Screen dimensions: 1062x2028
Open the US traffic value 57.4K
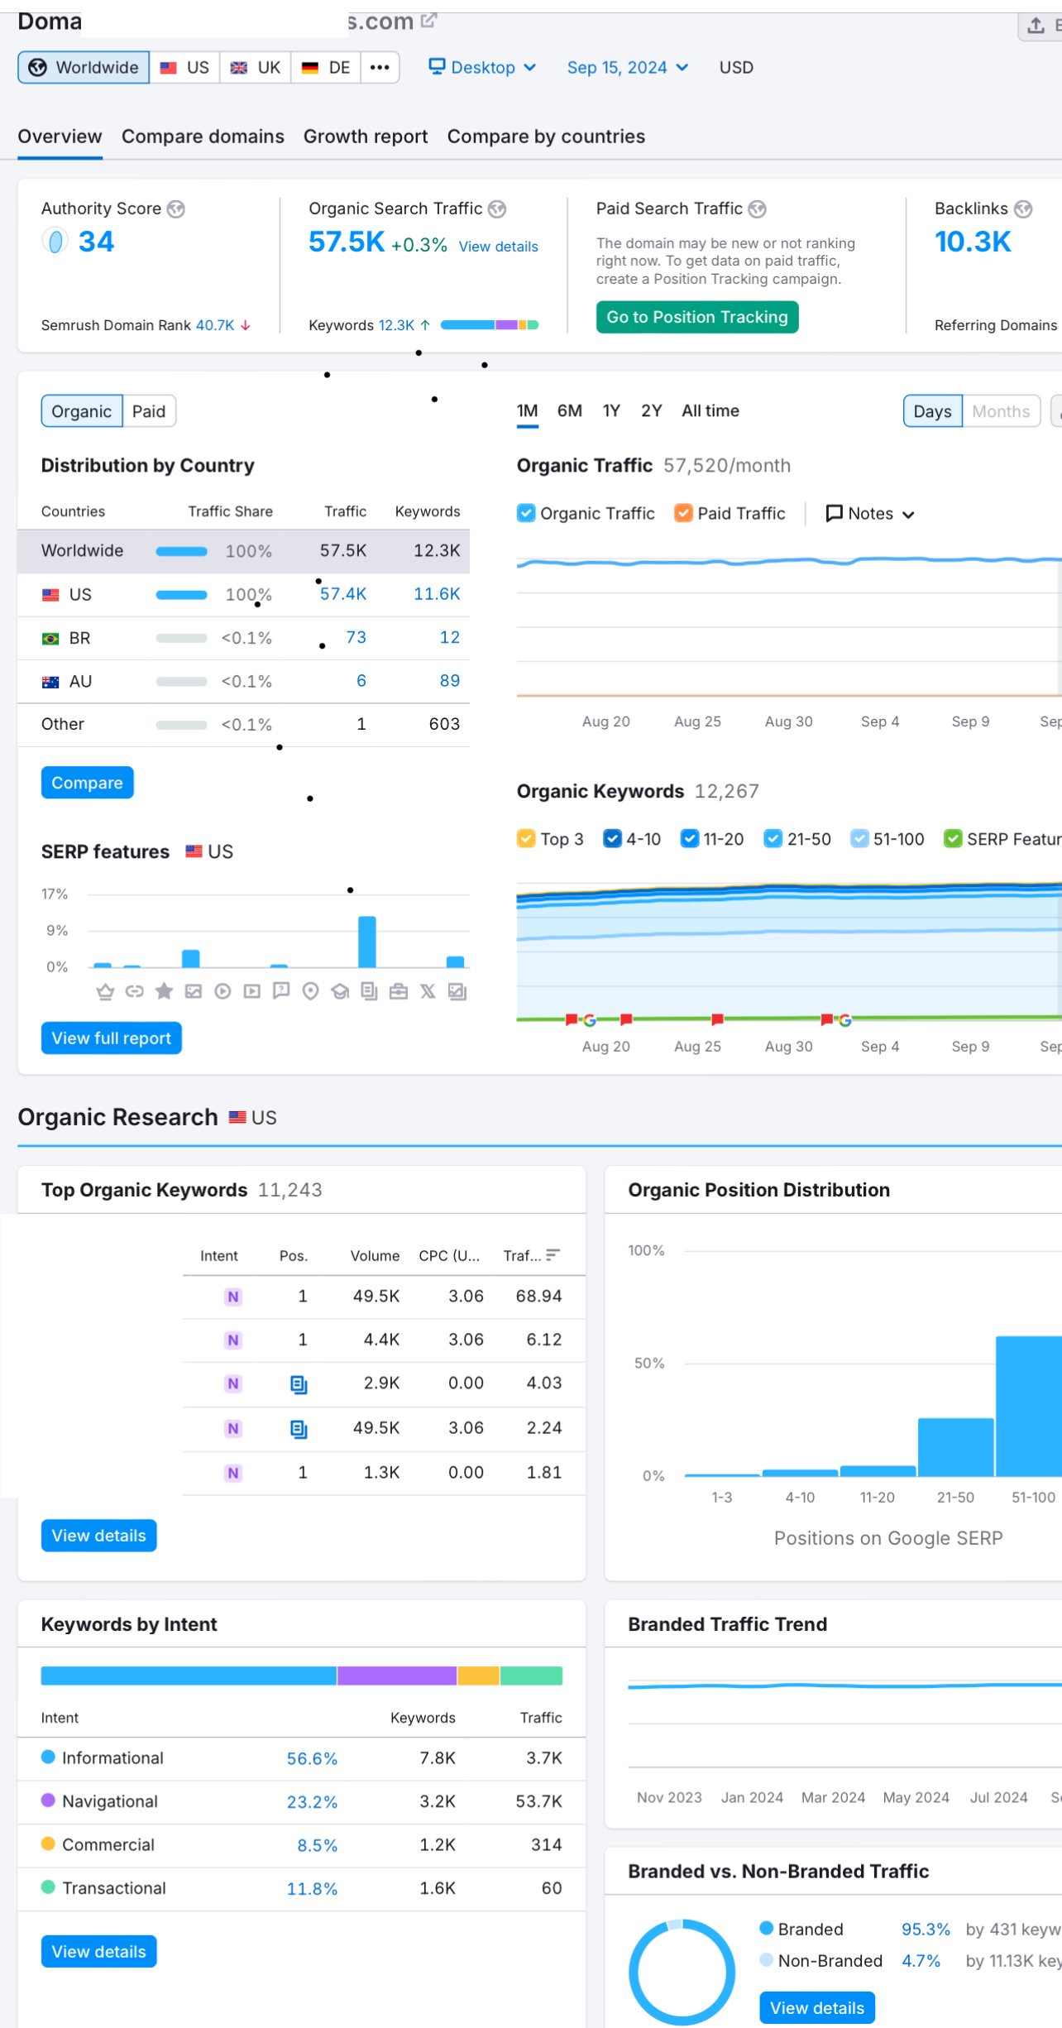[x=343, y=594]
